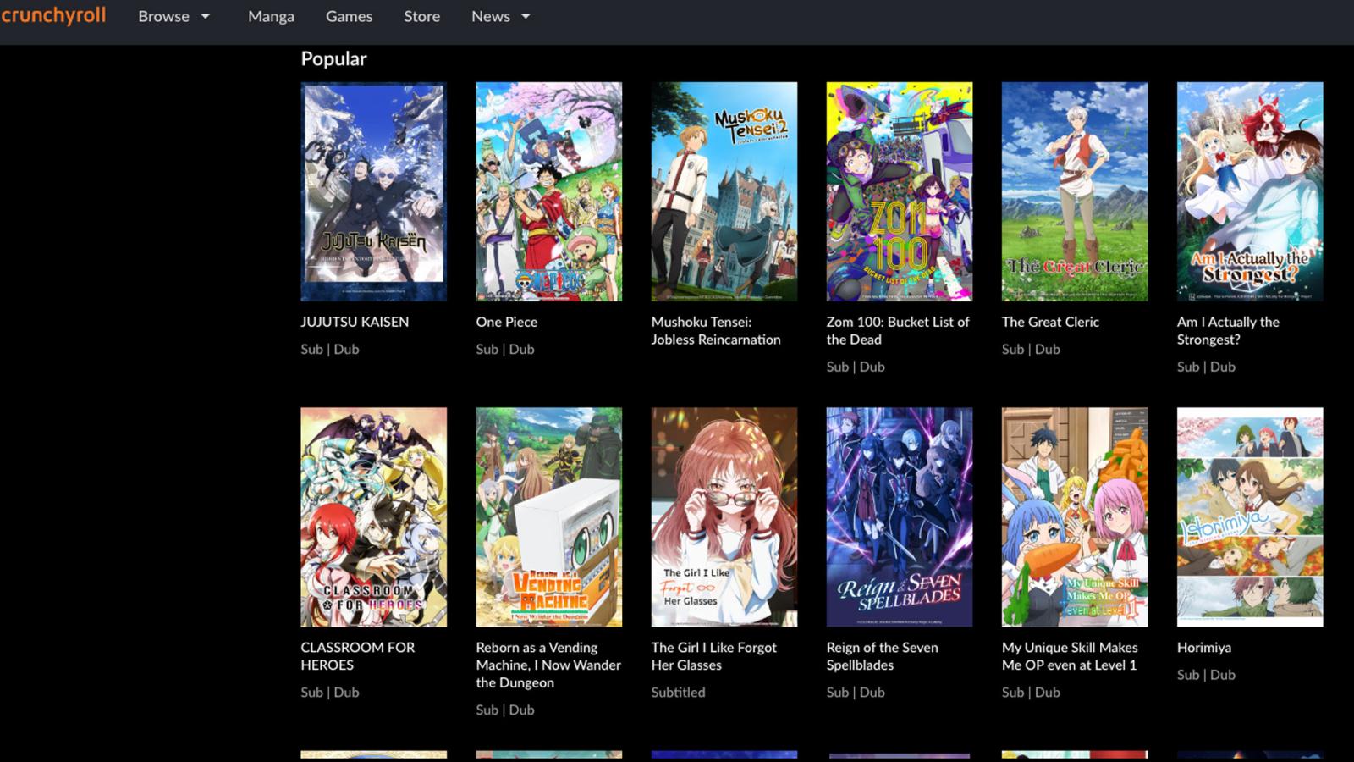Click Sub | Dub under Am I Actually the Strongest
1354x762 pixels.
point(1206,367)
